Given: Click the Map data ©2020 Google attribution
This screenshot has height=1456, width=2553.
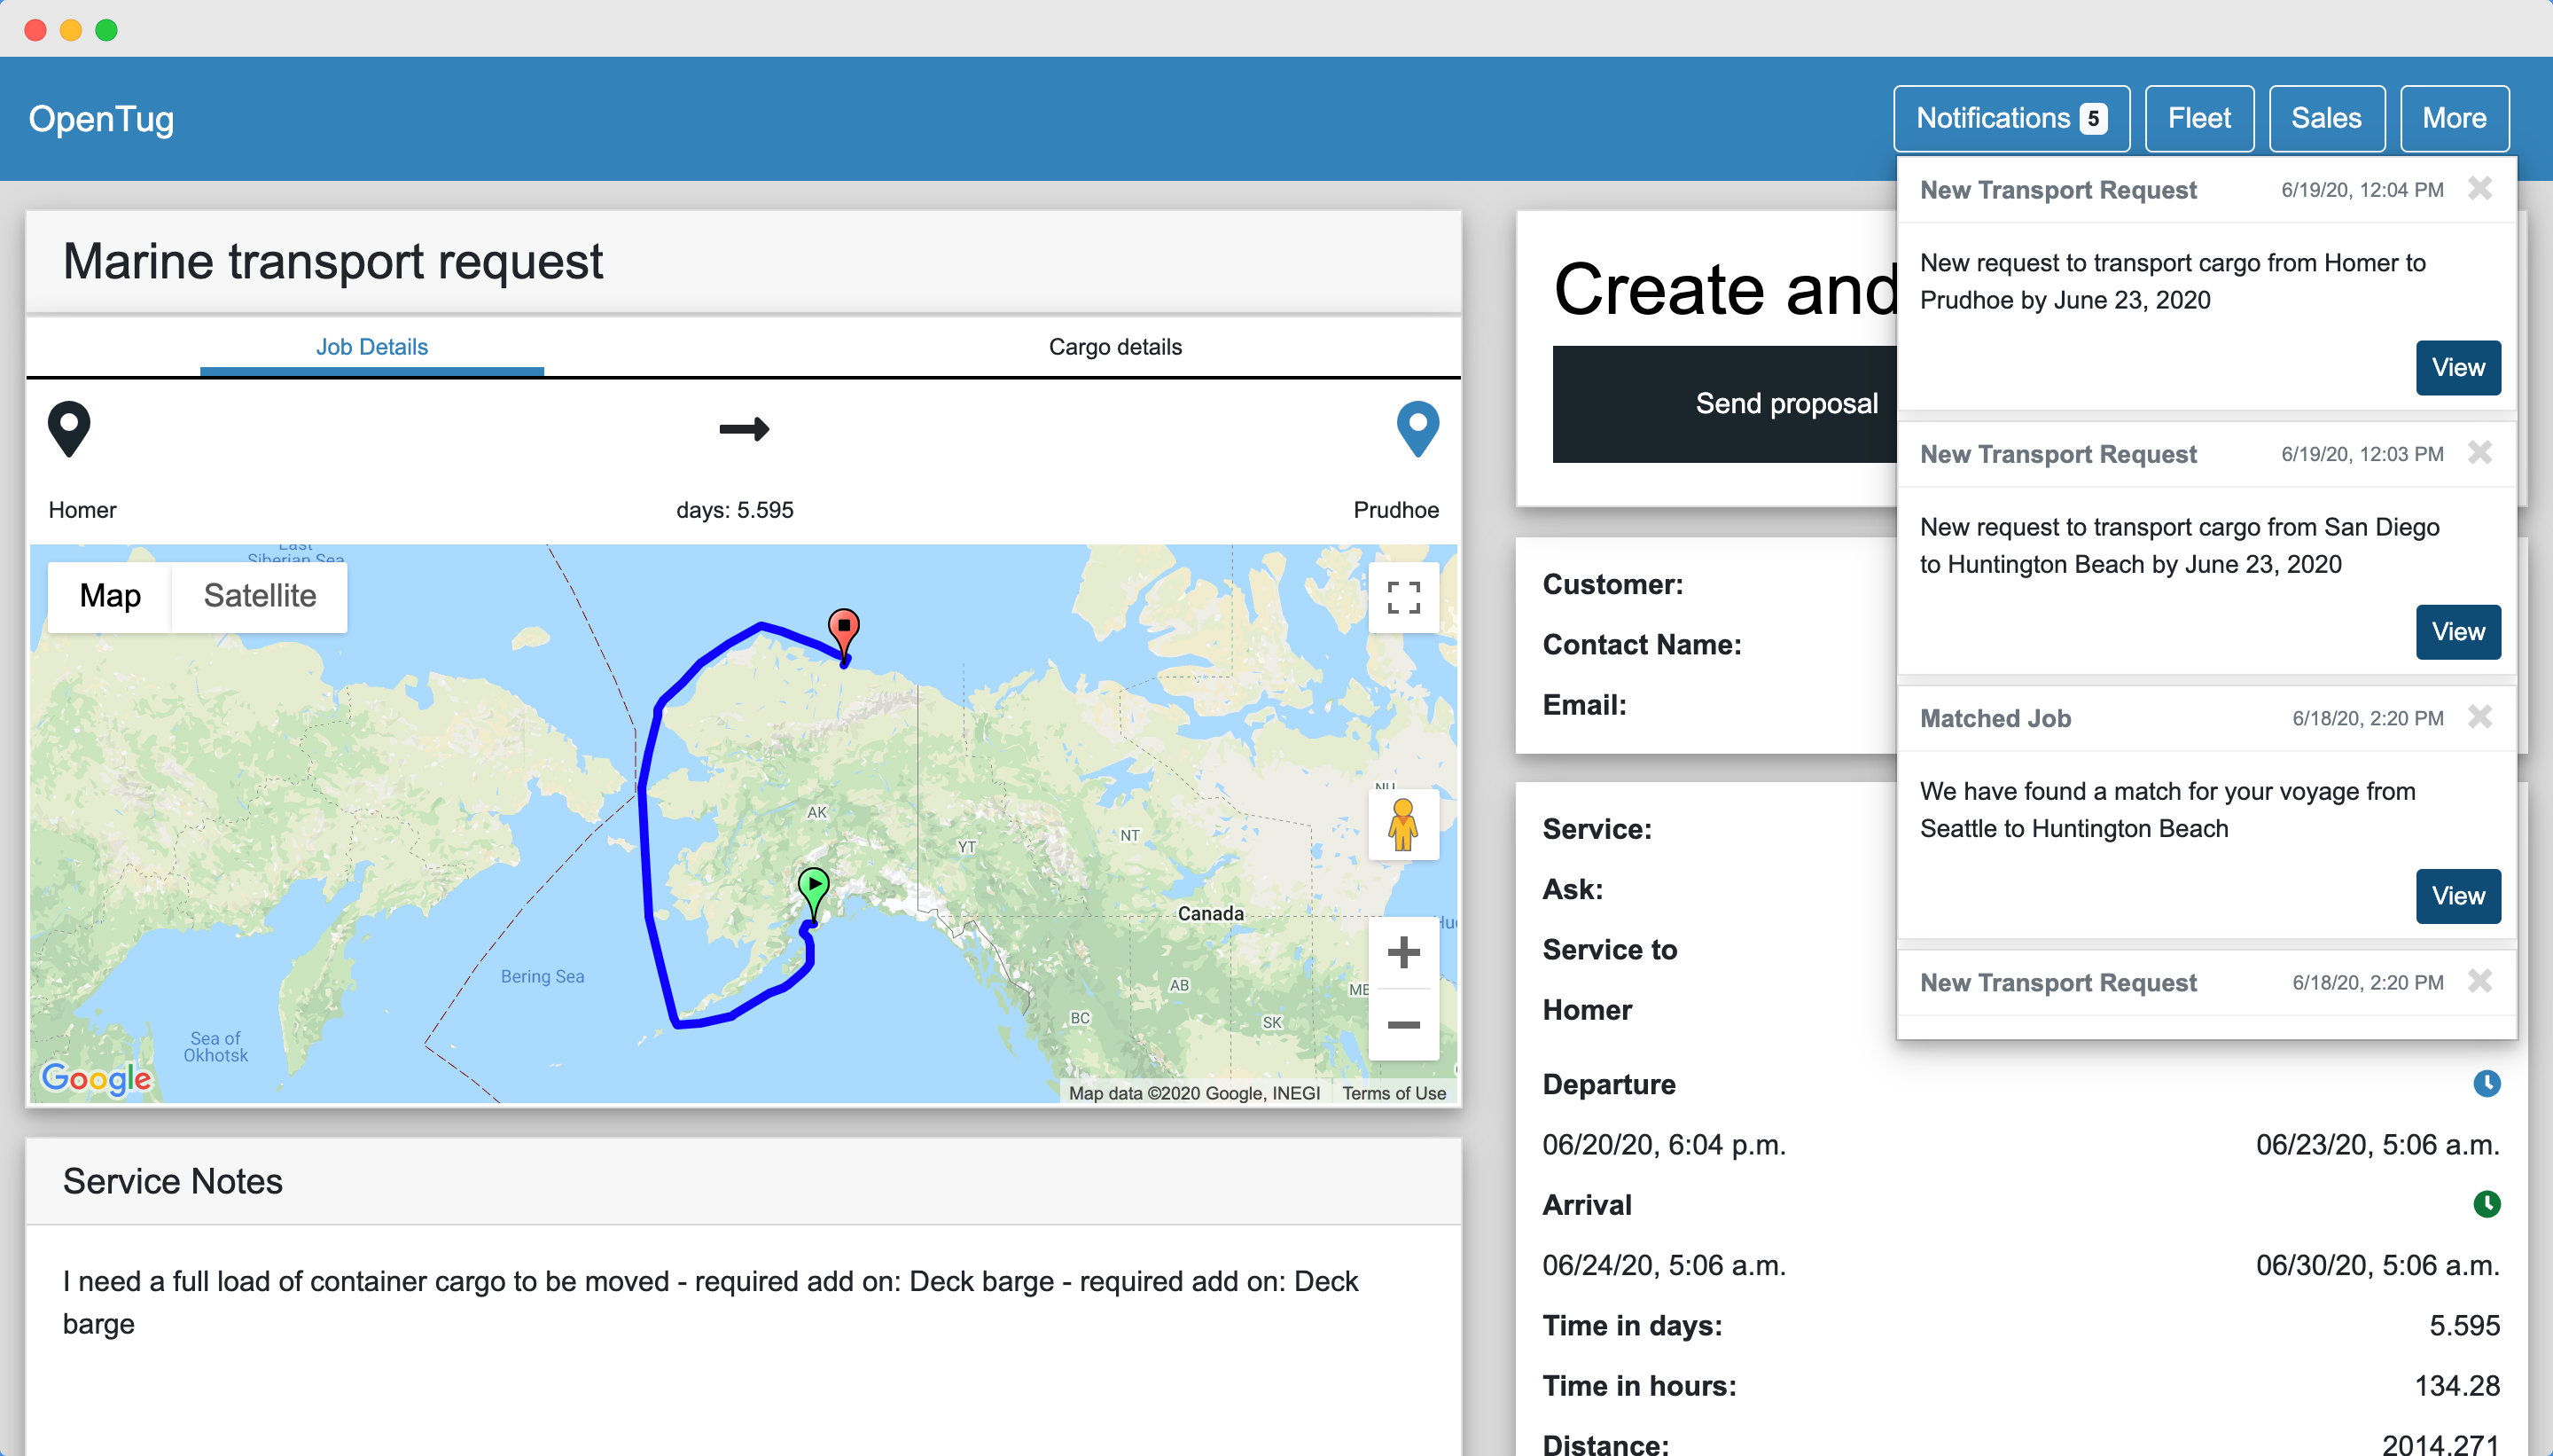Looking at the screenshot, I should [1193, 1093].
